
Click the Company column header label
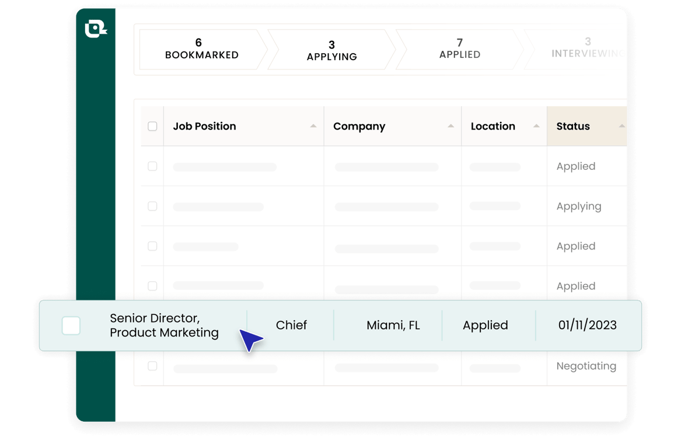pyautogui.click(x=359, y=127)
